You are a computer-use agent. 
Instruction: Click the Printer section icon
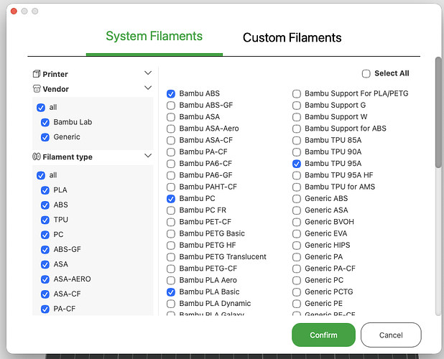[x=37, y=74]
